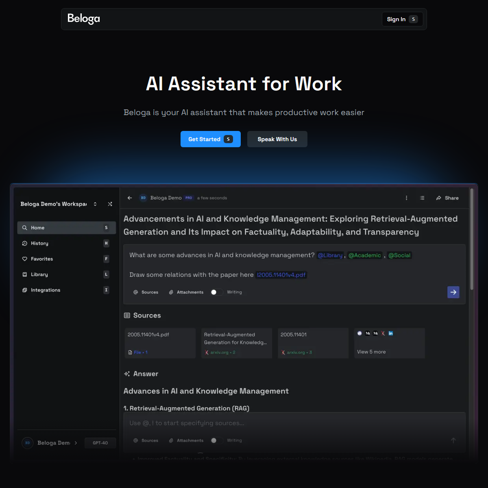The width and height of the screenshot is (488, 488).
Task: Click View 5 more sources card
Action: coord(390,343)
